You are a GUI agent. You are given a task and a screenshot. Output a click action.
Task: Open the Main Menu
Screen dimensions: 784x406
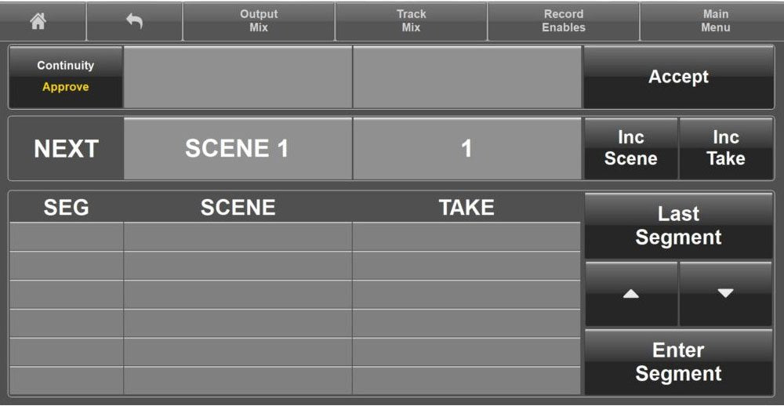pos(715,21)
